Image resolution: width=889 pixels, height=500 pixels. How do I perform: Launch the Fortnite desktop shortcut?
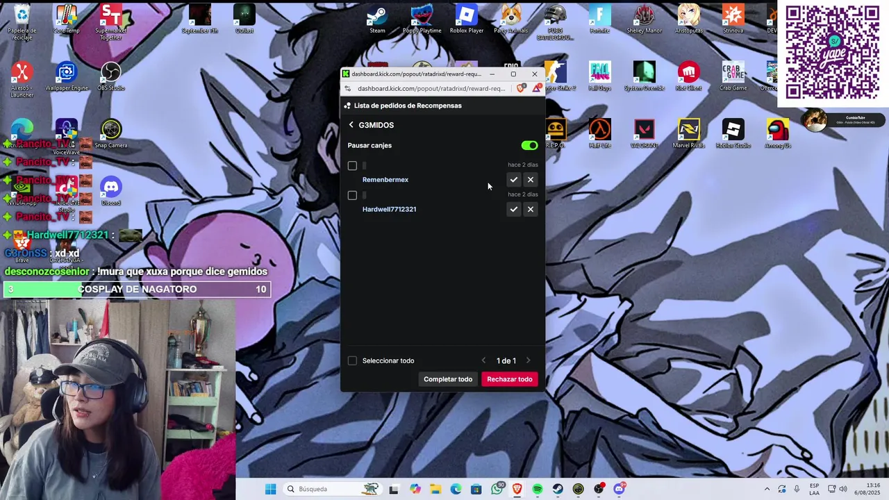pos(599,19)
